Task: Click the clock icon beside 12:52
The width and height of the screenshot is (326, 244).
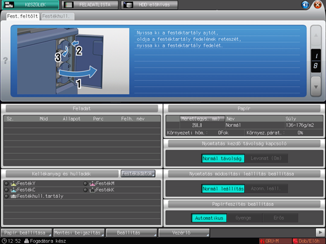Action: (x=4, y=241)
